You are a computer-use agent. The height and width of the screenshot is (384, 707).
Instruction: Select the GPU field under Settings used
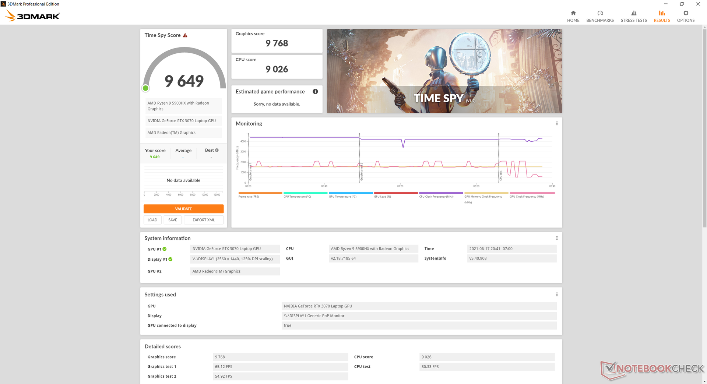pyautogui.click(x=419, y=306)
